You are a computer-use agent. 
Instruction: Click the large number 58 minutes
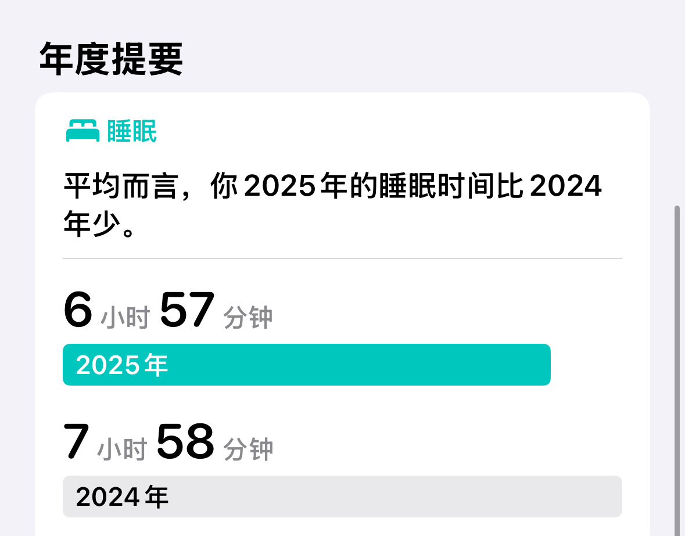click(x=186, y=441)
